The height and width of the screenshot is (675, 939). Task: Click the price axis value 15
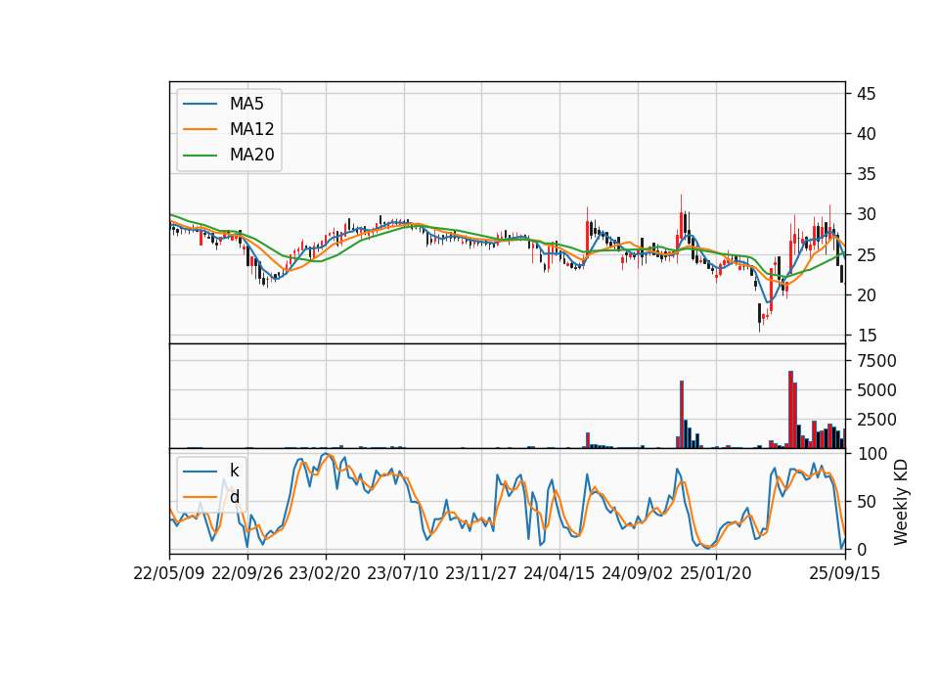pyautogui.click(x=866, y=336)
